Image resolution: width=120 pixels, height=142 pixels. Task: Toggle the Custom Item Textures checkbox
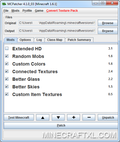pos(7,94)
